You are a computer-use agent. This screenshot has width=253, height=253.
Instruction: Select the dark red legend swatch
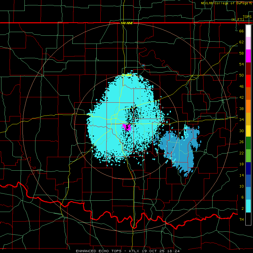pyautogui.click(x=248, y=69)
